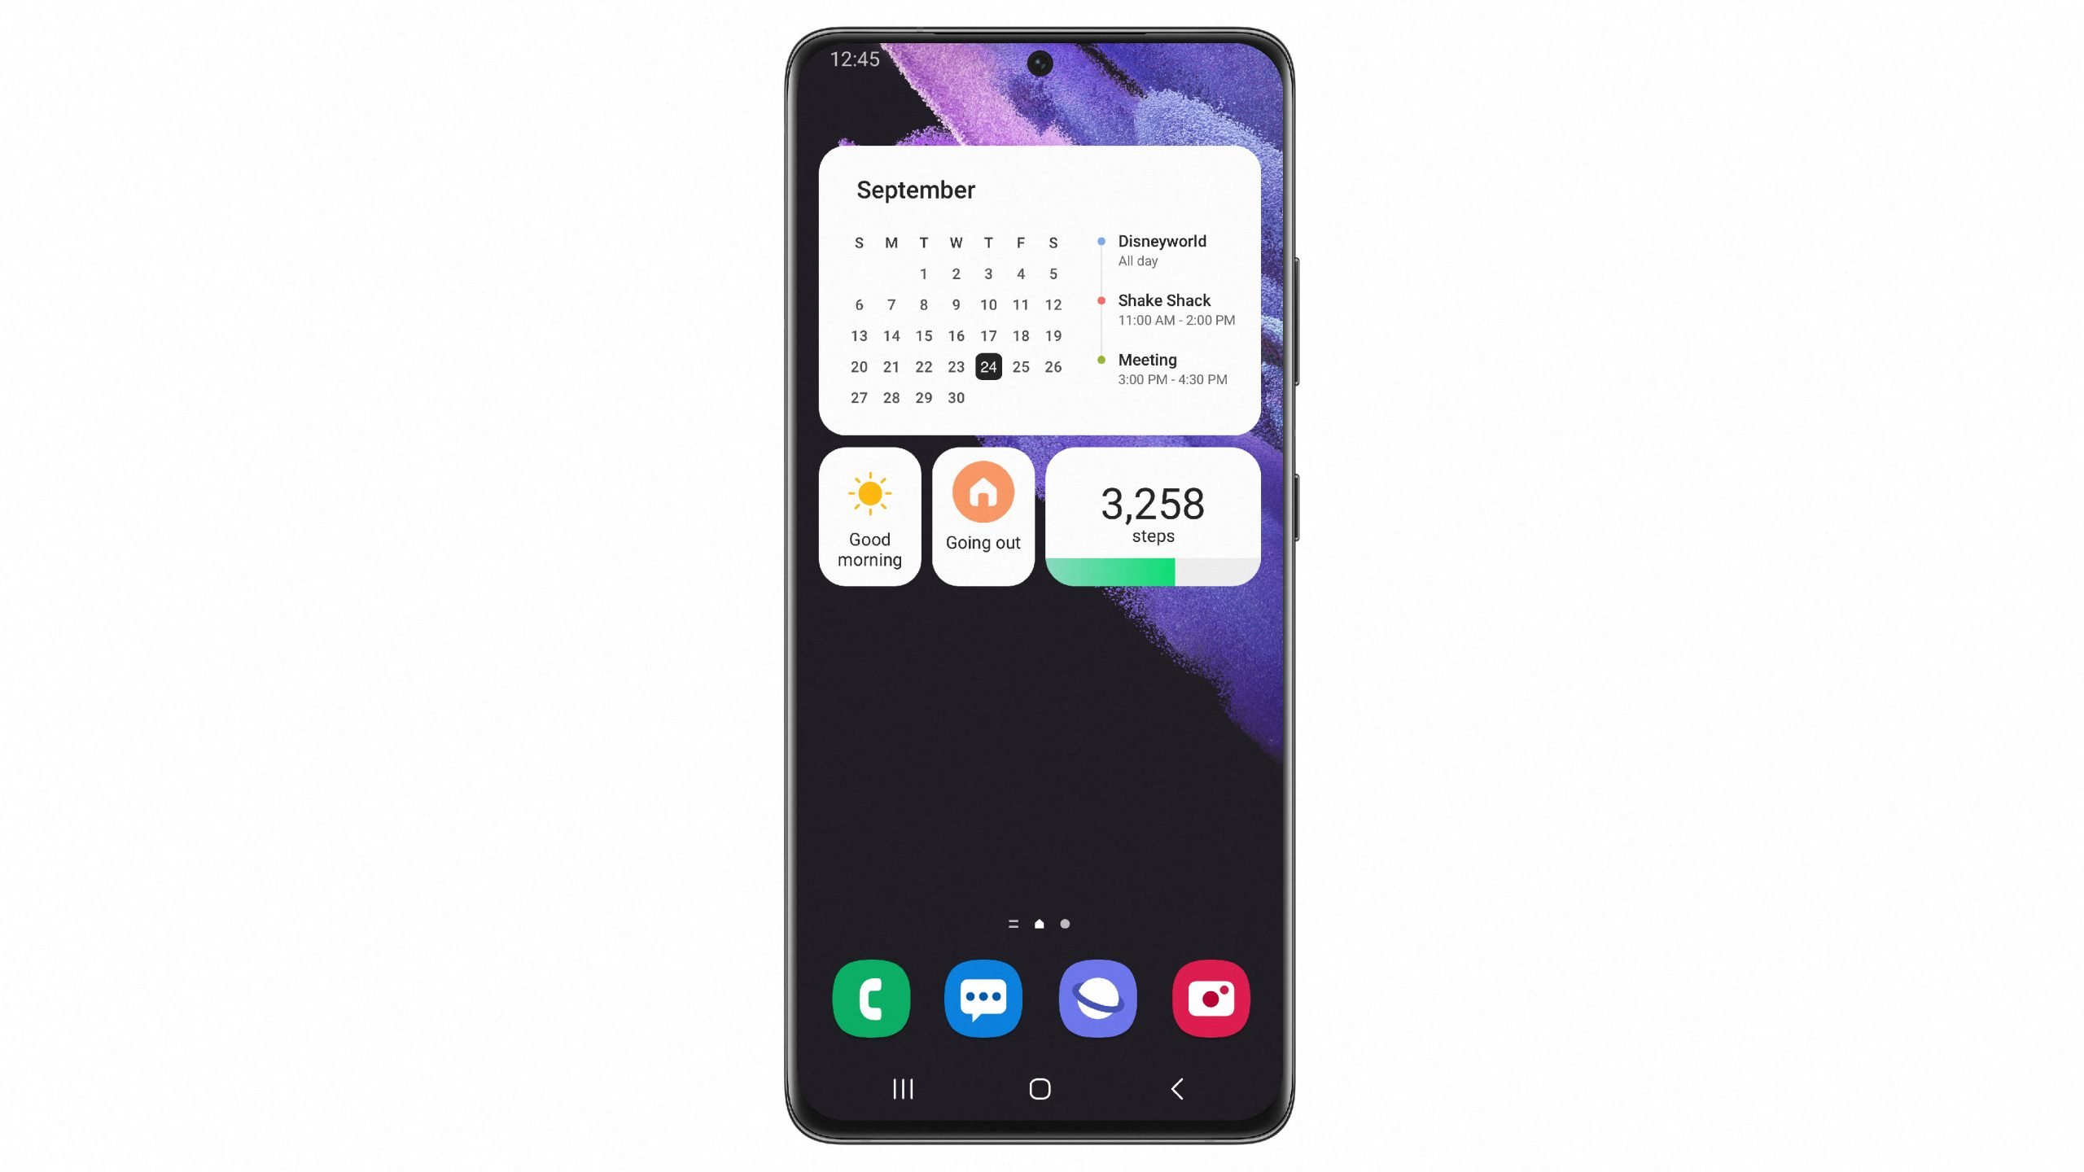The height and width of the screenshot is (1172, 2084).
Task: Tap the Disneyworld event color dot
Action: tap(1098, 239)
